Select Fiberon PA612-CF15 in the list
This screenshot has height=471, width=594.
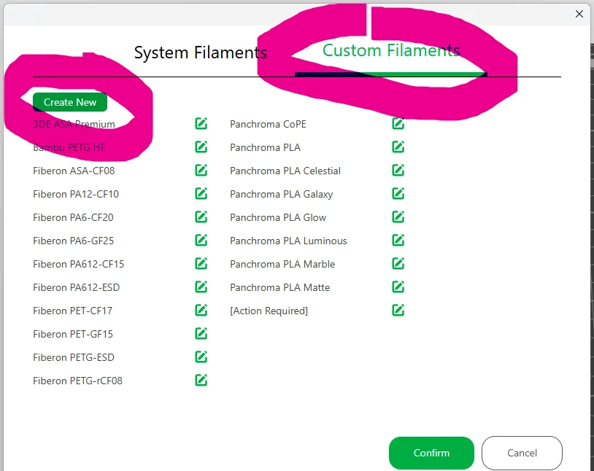tap(78, 264)
